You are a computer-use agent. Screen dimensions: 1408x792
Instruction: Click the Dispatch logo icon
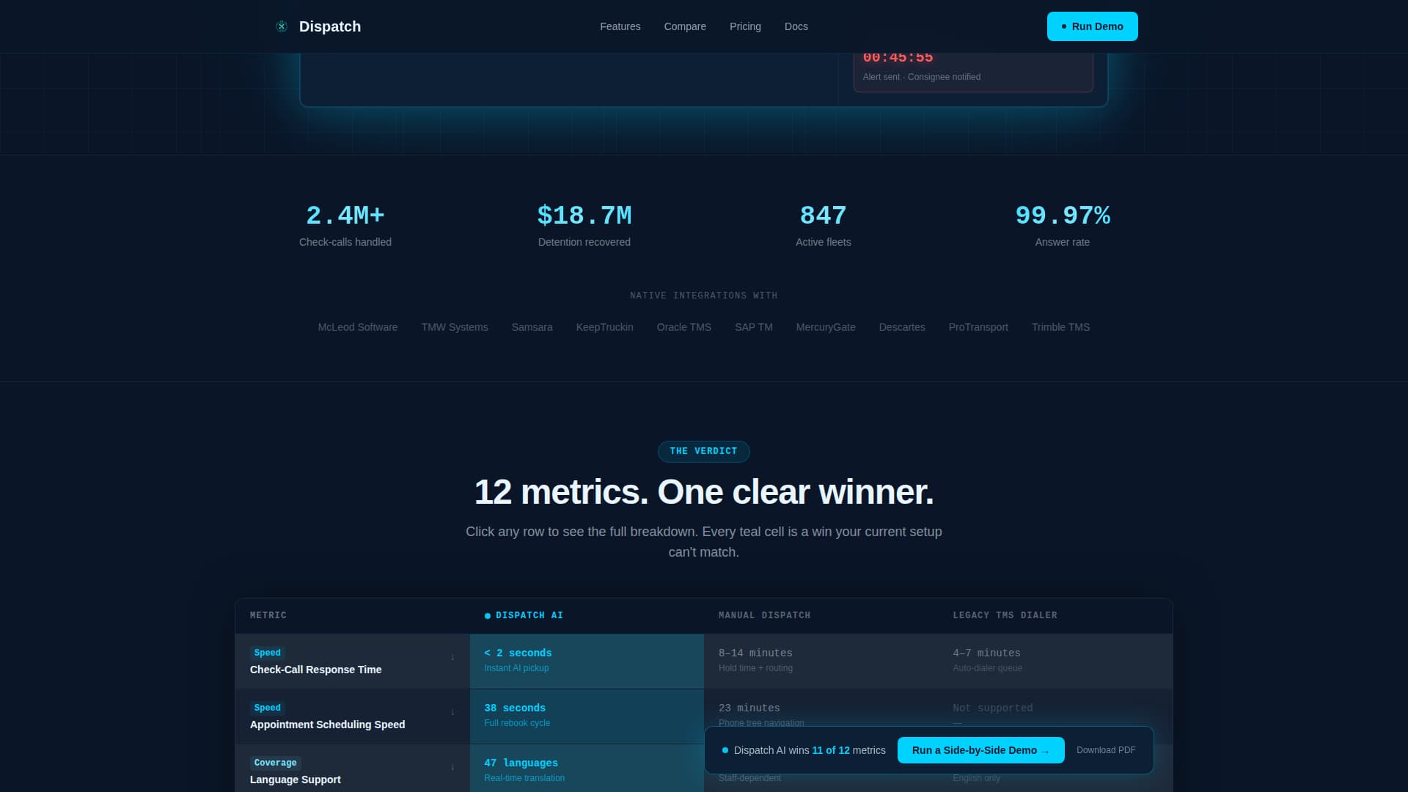point(282,26)
